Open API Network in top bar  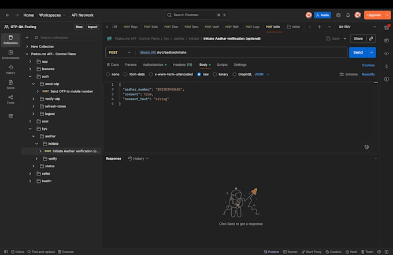(83, 15)
